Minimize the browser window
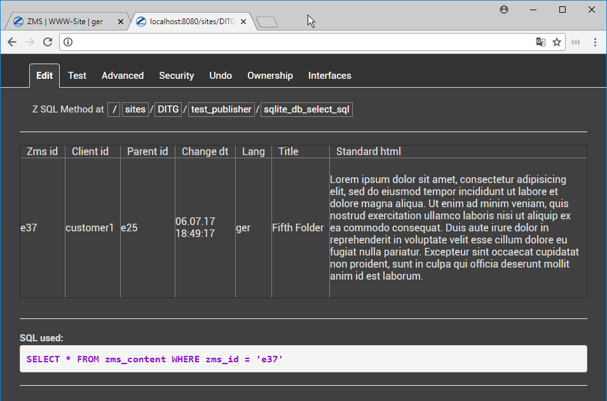Viewport: 607px width, 401px height. click(533, 10)
